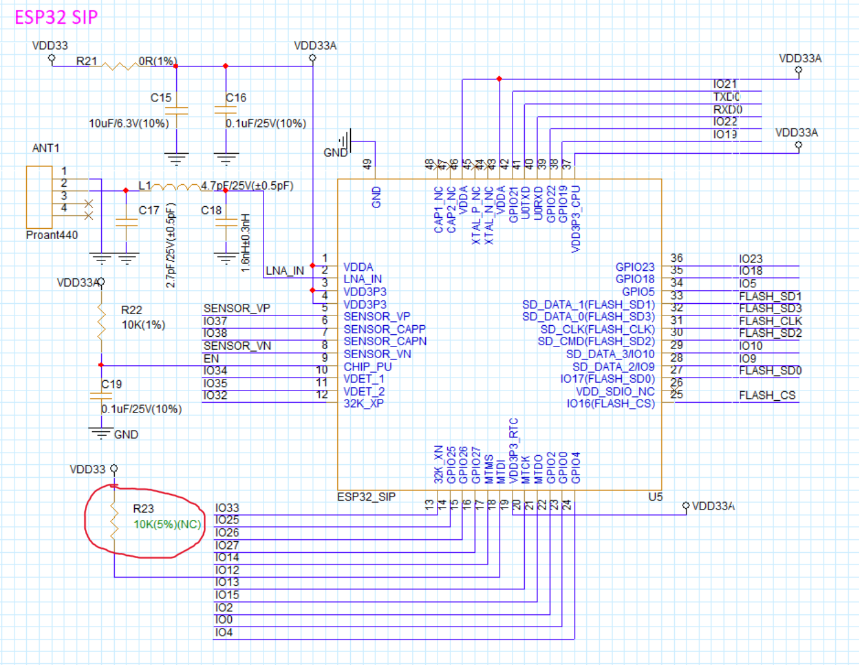Viewport: 859px width, 665px height.
Task: Click the VDD_SDIO_NC pin name
Action: tap(616, 392)
